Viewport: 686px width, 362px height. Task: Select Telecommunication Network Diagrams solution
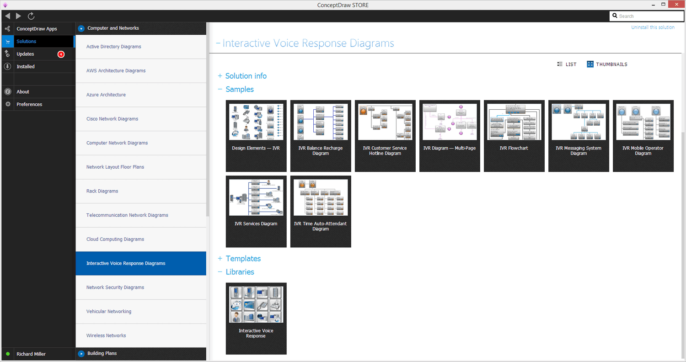pos(141,215)
